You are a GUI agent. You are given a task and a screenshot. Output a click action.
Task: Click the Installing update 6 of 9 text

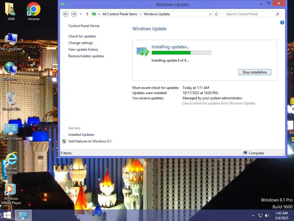pyautogui.click(x=170, y=60)
